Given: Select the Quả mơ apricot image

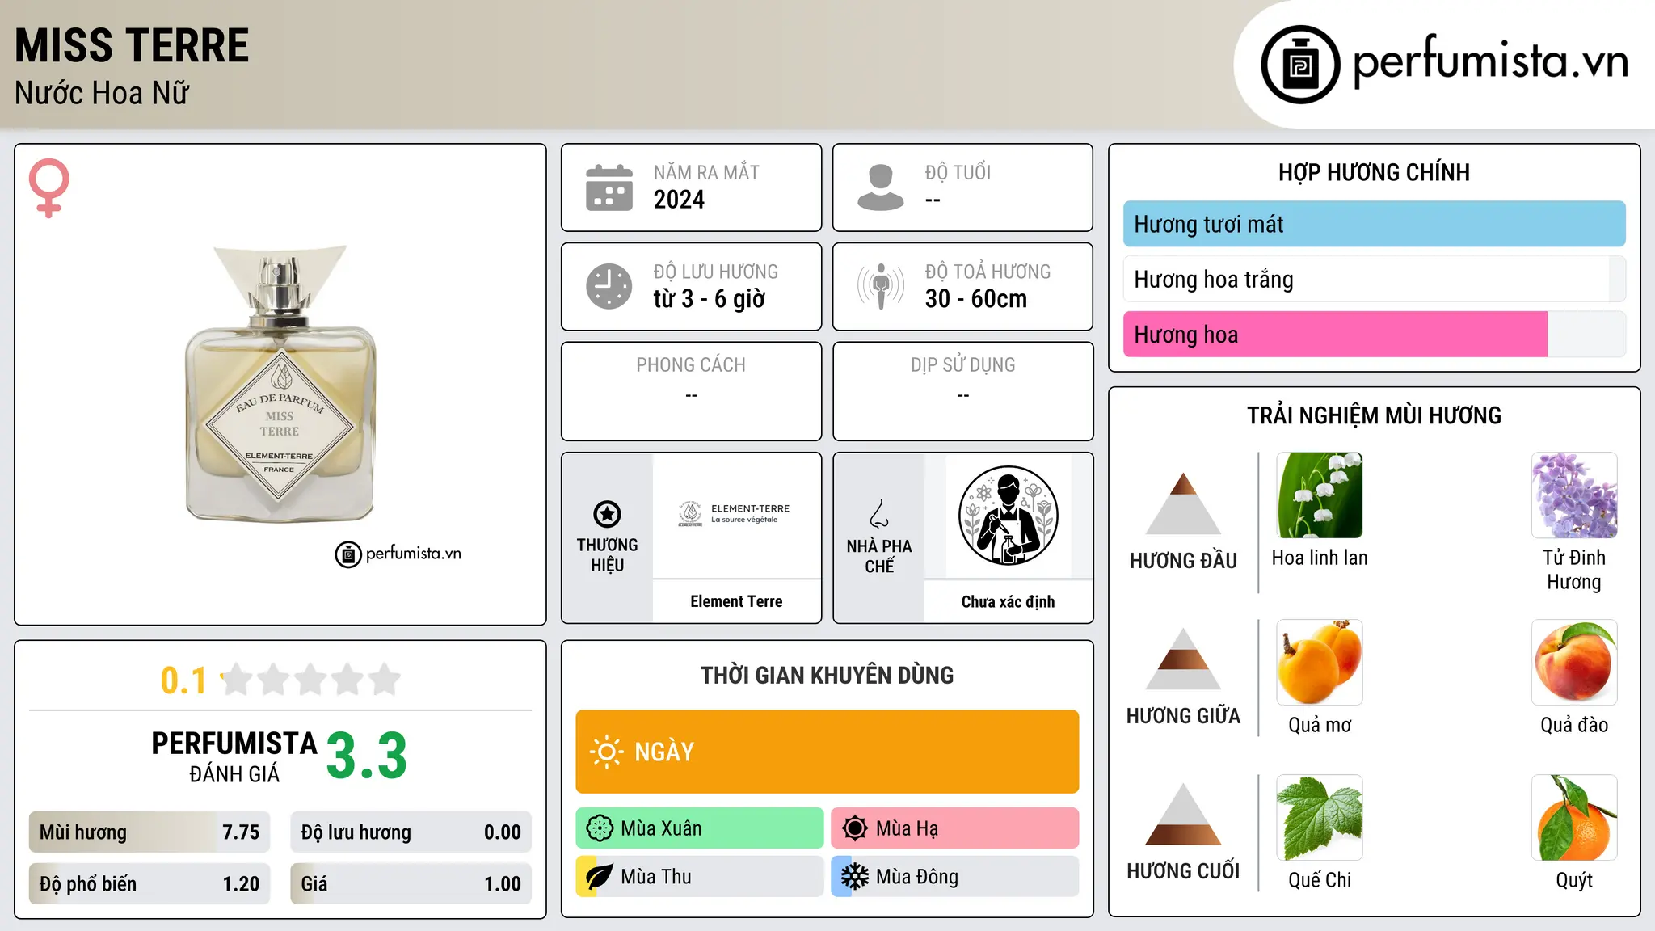Looking at the screenshot, I should coord(1320,663).
